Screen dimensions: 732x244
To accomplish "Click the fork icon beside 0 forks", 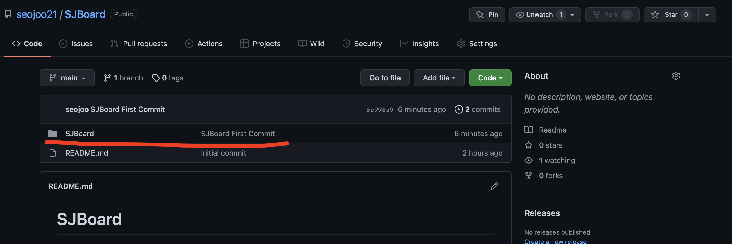I will (x=529, y=176).
